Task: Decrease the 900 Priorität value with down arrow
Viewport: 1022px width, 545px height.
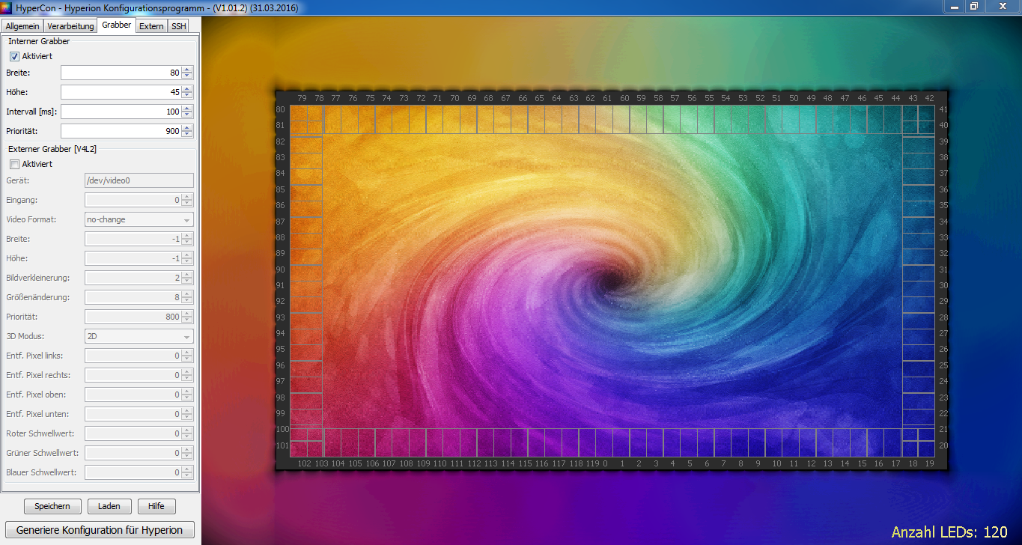Action: pos(187,135)
